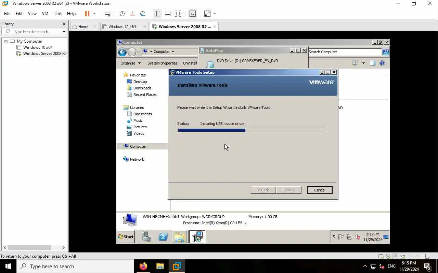Open the Library search dropdown arrow

click(64, 32)
